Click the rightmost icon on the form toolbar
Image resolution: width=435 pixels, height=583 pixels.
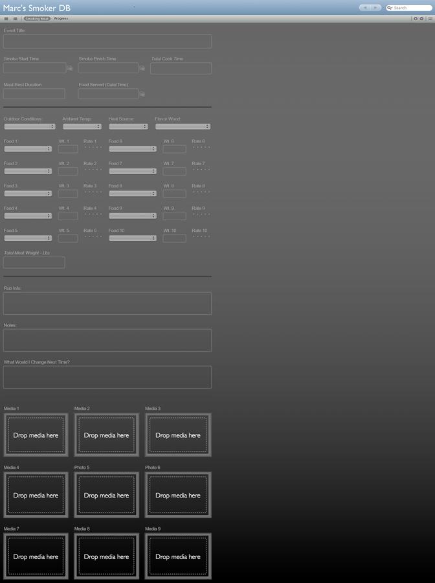click(x=430, y=19)
